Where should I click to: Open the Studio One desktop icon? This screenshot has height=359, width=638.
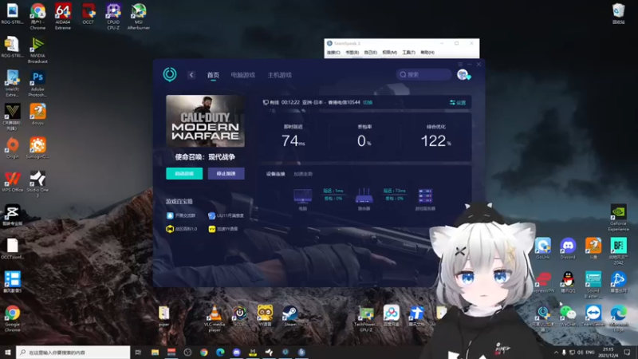(x=37, y=183)
